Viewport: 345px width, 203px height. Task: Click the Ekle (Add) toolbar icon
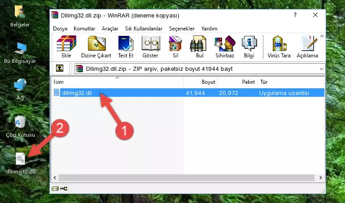(x=66, y=47)
